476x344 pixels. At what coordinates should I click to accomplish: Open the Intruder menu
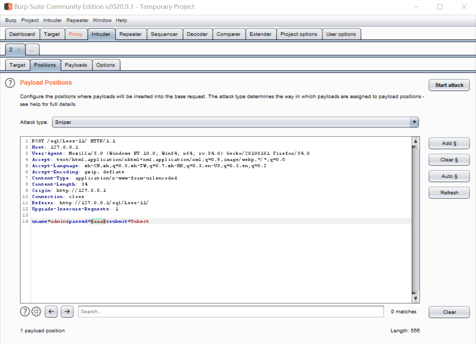(52, 20)
